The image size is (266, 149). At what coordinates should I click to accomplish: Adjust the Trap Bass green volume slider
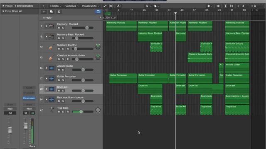[83, 111]
